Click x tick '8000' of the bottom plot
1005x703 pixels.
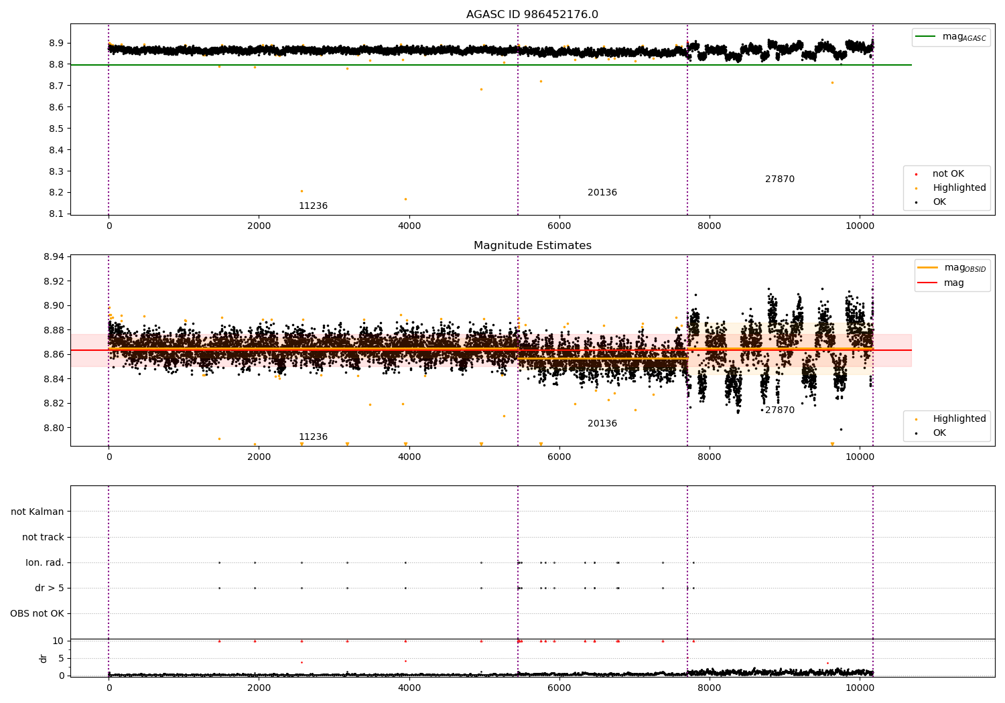click(x=710, y=687)
